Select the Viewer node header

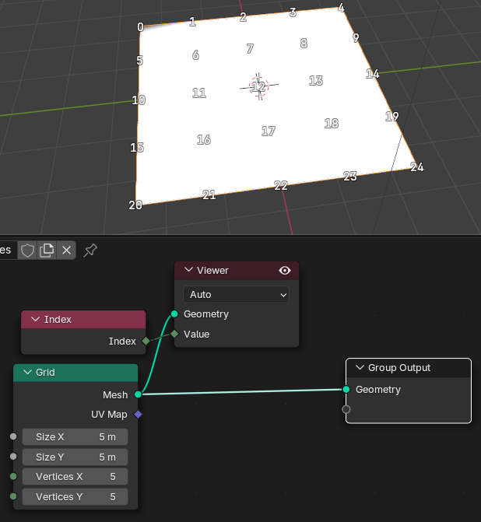click(237, 270)
